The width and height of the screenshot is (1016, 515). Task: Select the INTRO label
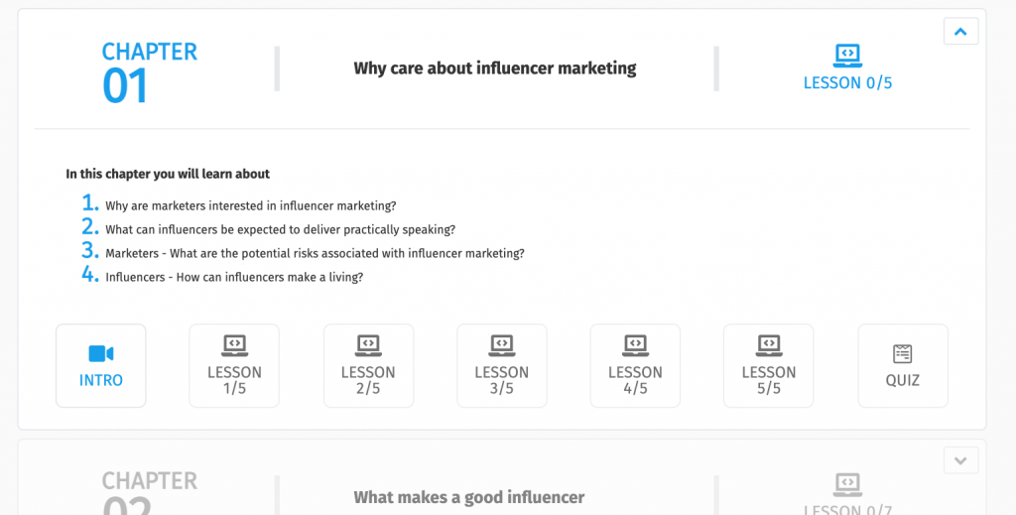(101, 380)
